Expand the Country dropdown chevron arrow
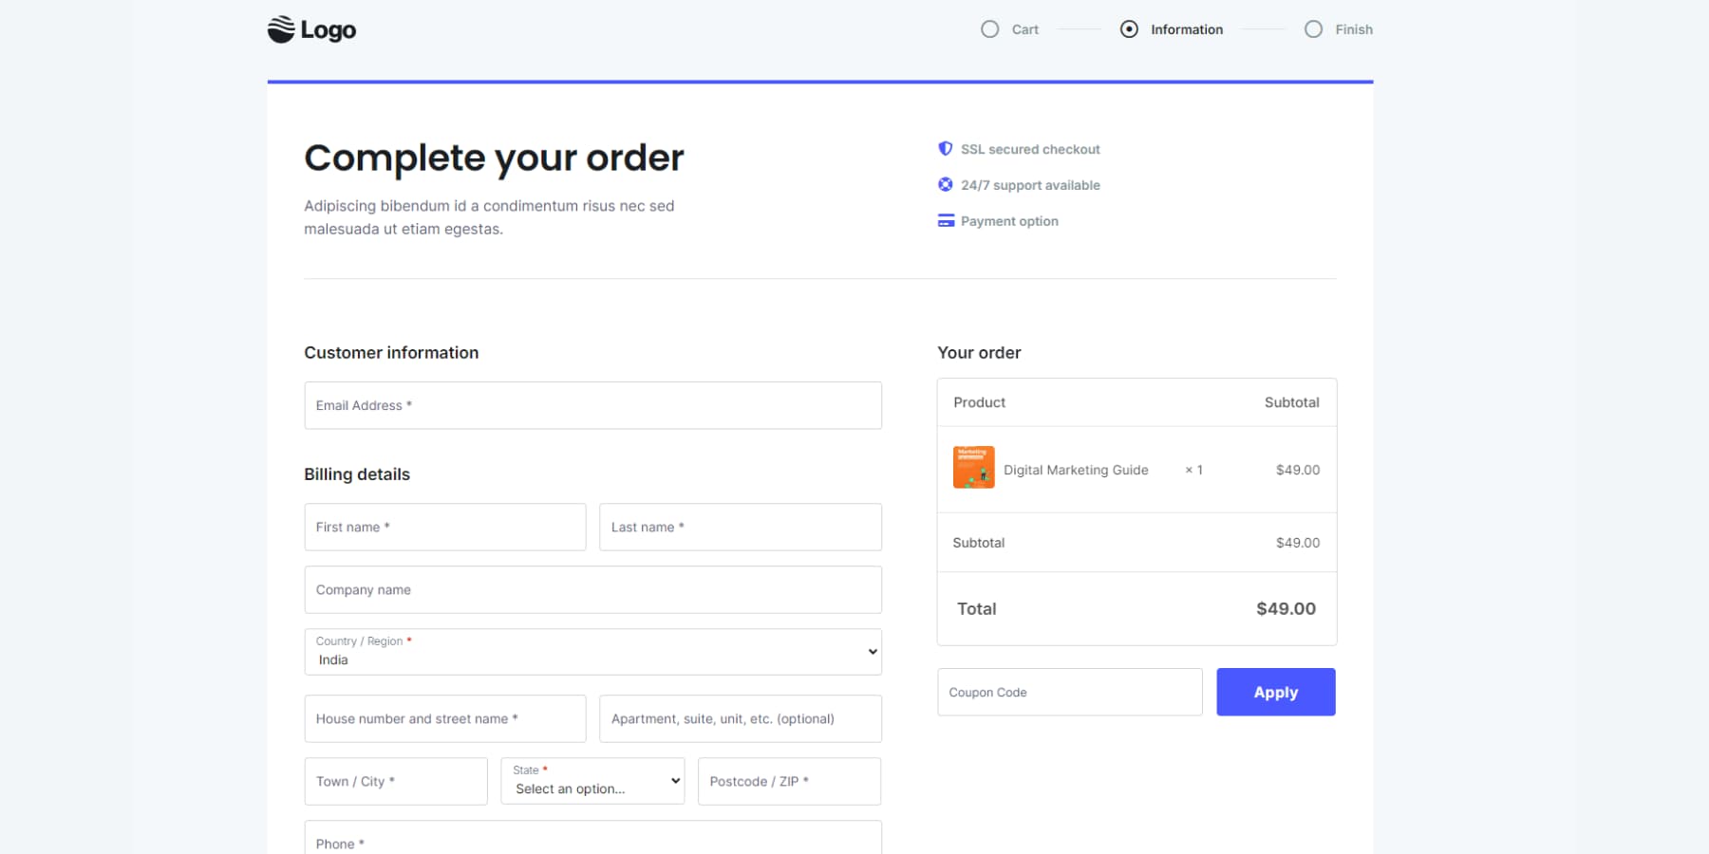 [x=870, y=652]
